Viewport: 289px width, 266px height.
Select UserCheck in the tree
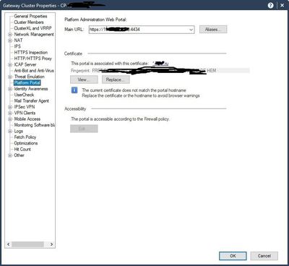click(x=24, y=95)
